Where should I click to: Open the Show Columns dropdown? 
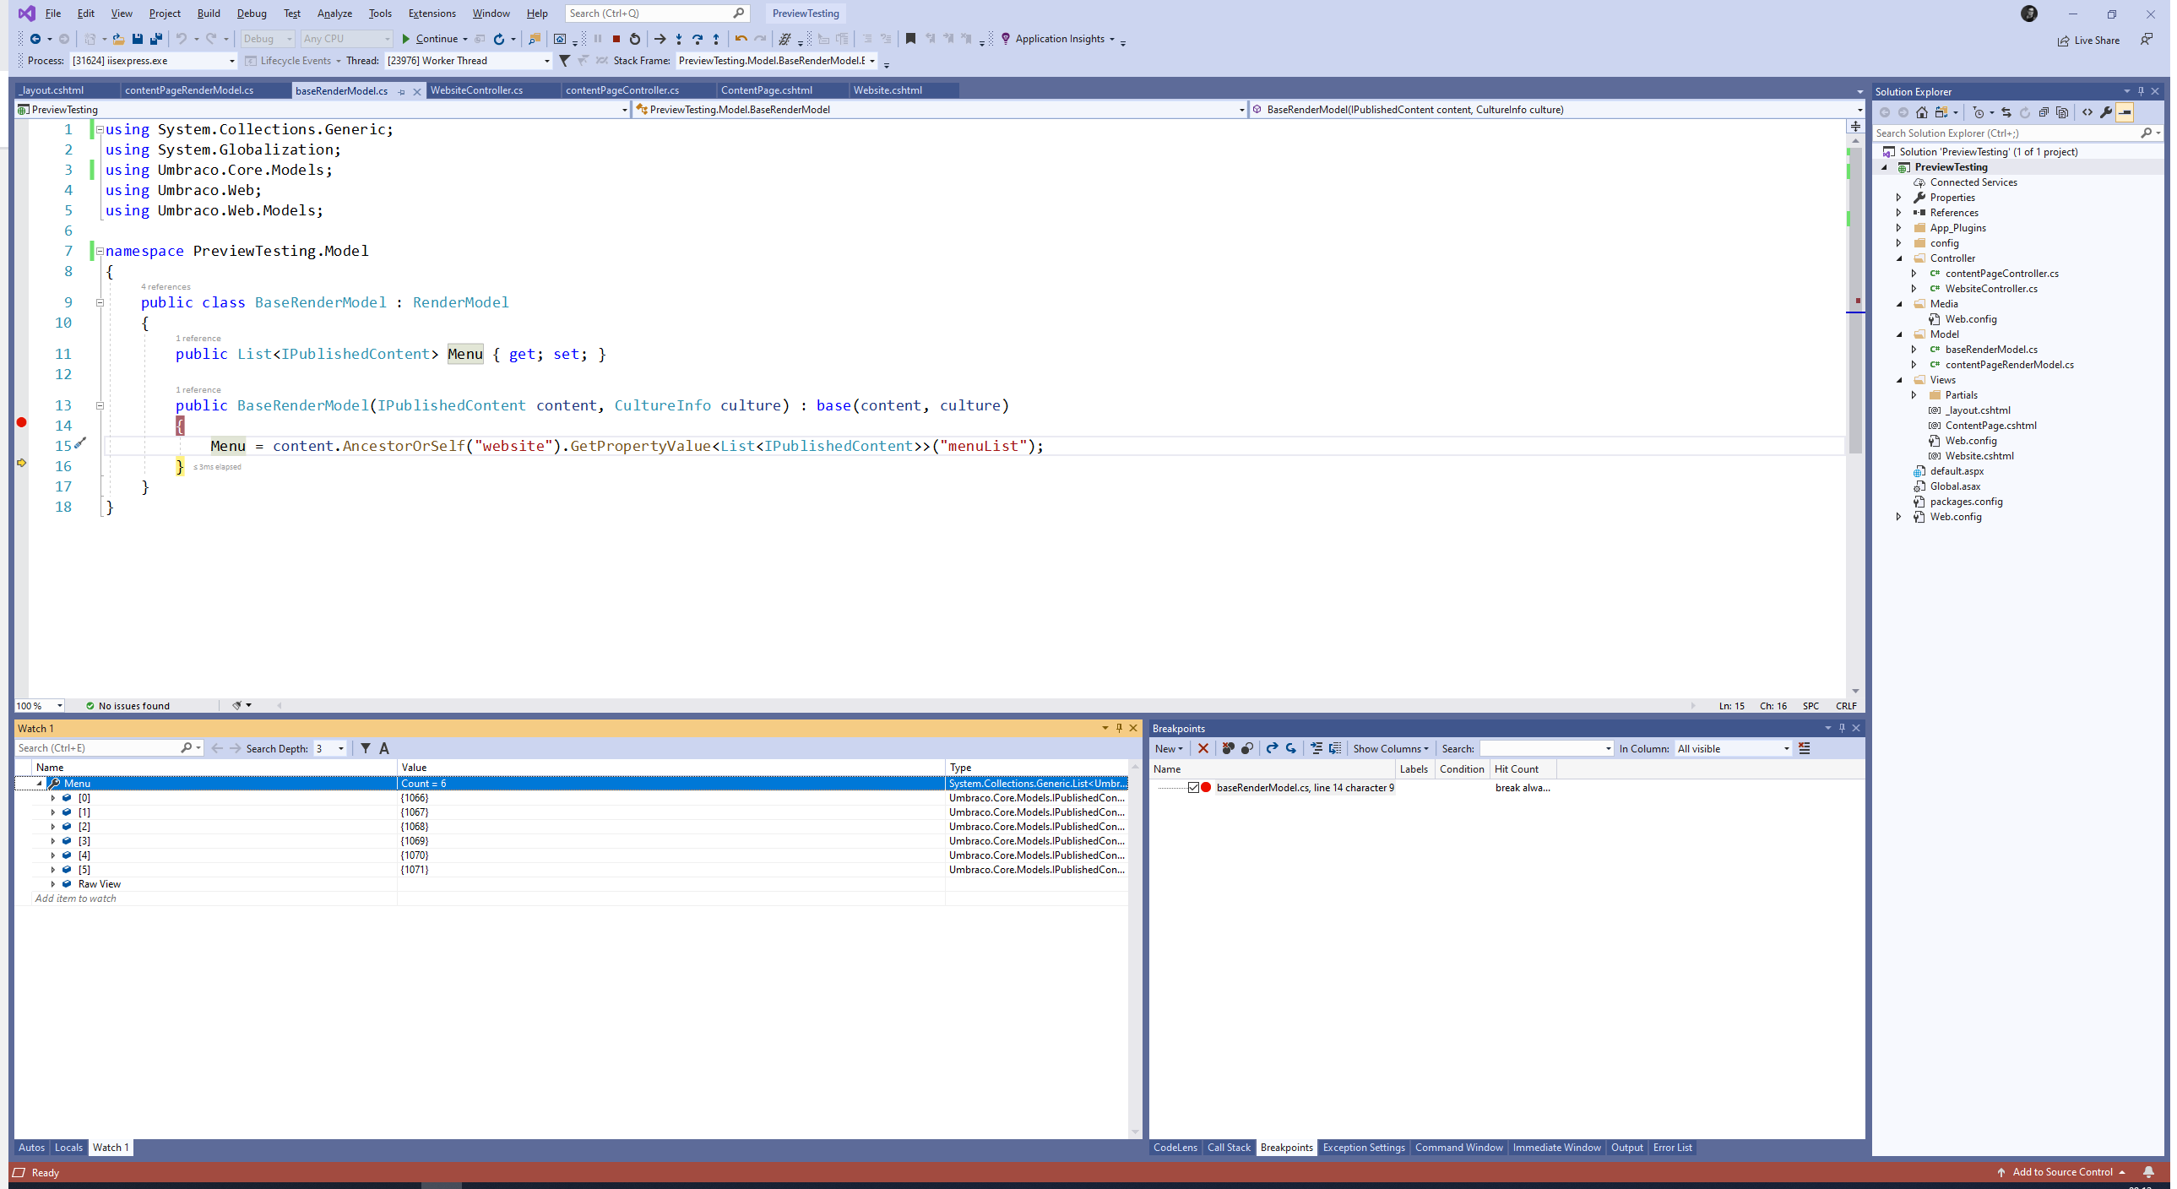pyautogui.click(x=1390, y=749)
